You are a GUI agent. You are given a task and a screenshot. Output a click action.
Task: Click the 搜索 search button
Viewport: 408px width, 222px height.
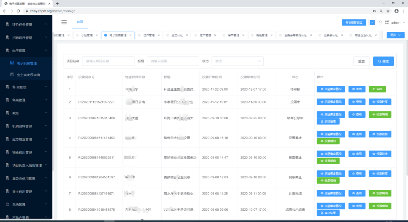point(383,61)
